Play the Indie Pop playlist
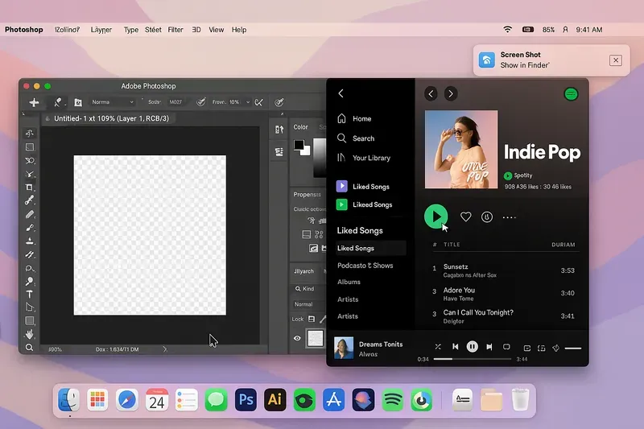 pos(436,216)
